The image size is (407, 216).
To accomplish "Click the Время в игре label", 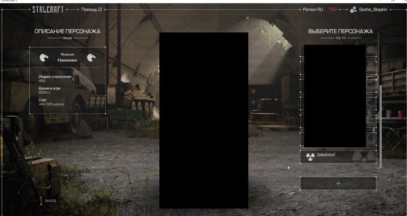I will pos(49,88).
